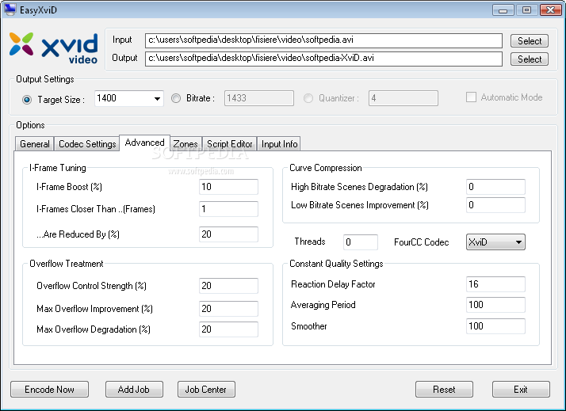Click the 'I-Frame Boost (%)' label
The height and width of the screenshot is (411, 566).
click(x=69, y=187)
